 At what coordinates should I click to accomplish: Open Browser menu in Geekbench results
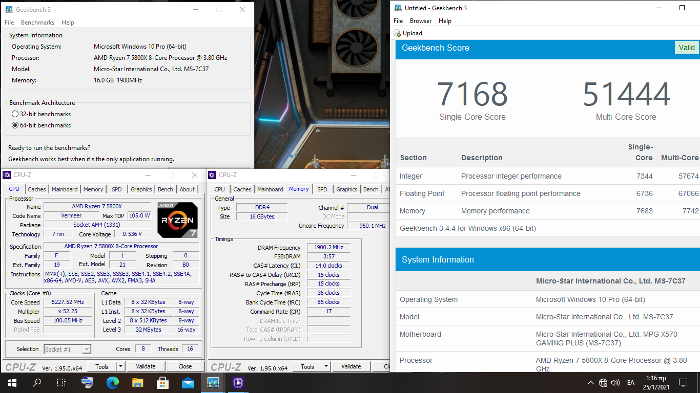pos(421,21)
